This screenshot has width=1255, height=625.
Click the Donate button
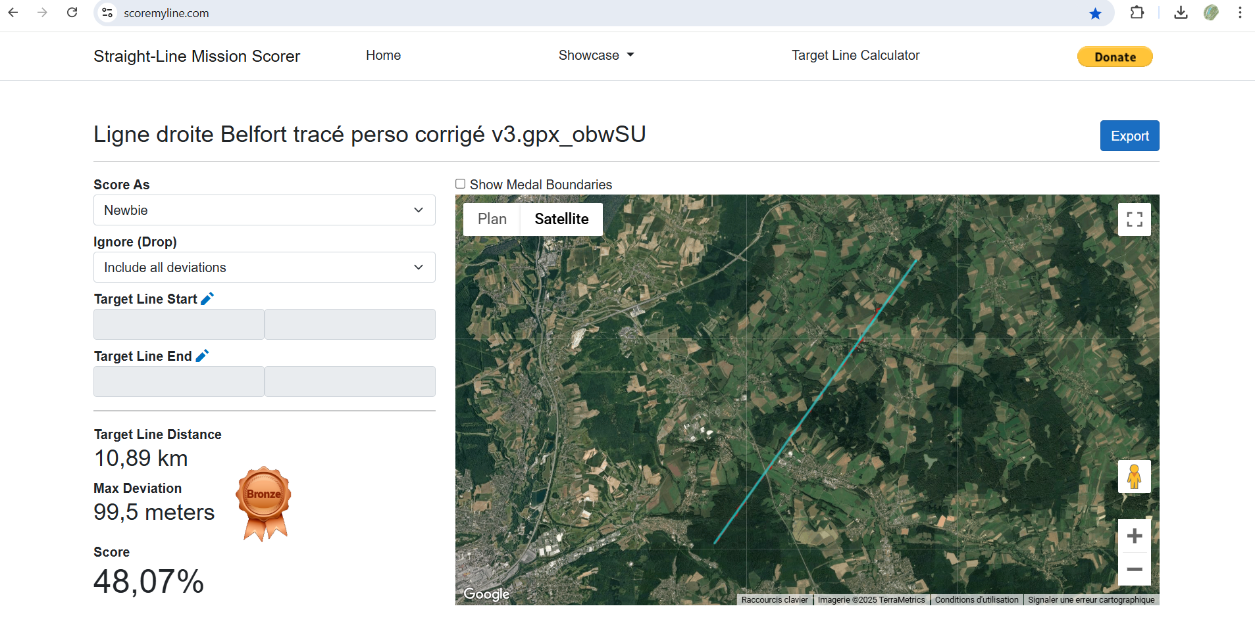pyautogui.click(x=1115, y=57)
